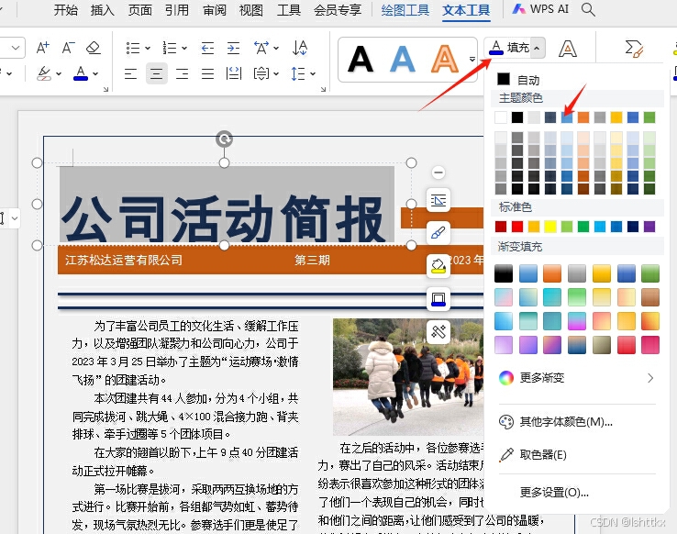Expand the text style gallery arrow
The width and height of the screenshot is (677, 534).
[x=472, y=59]
